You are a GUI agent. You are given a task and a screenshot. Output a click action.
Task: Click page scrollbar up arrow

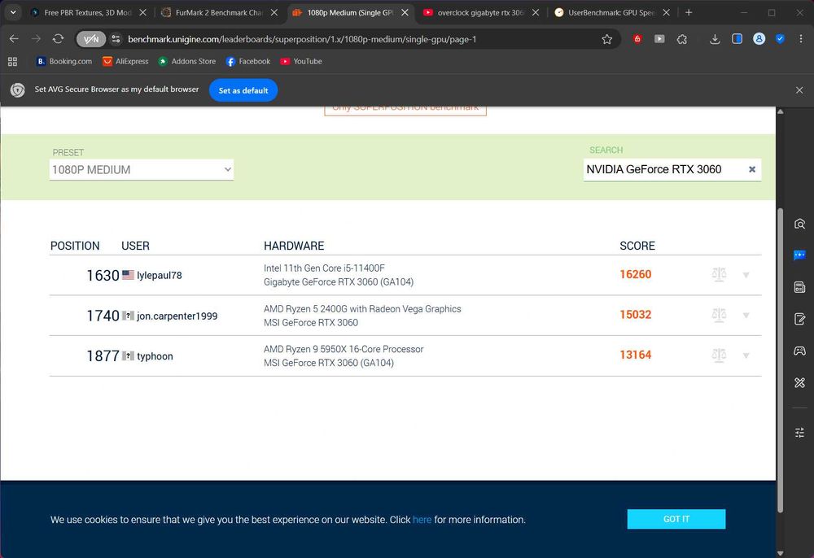[x=780, y=111]
